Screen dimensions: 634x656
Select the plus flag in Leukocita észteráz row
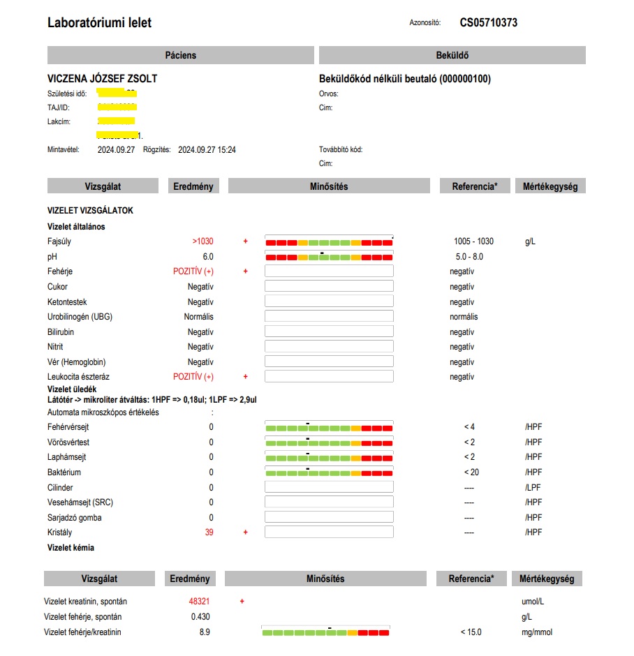click(245, 377)
